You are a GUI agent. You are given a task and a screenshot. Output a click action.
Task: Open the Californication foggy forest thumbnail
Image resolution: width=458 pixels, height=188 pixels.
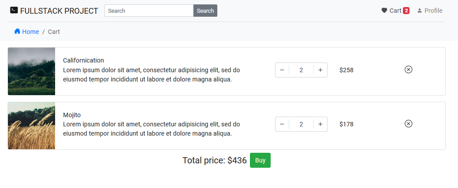[31, 71]
